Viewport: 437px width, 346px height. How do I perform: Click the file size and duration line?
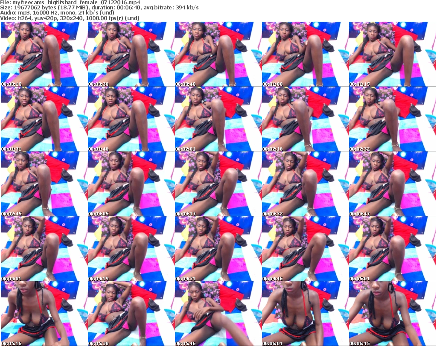point(99,8)
